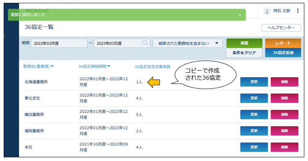Image resolution: width=308 pixels, height=161 pixels.
Task: Click 変更 for 横浜事務所
Action: pyautogui.click(x=254, y=114)
